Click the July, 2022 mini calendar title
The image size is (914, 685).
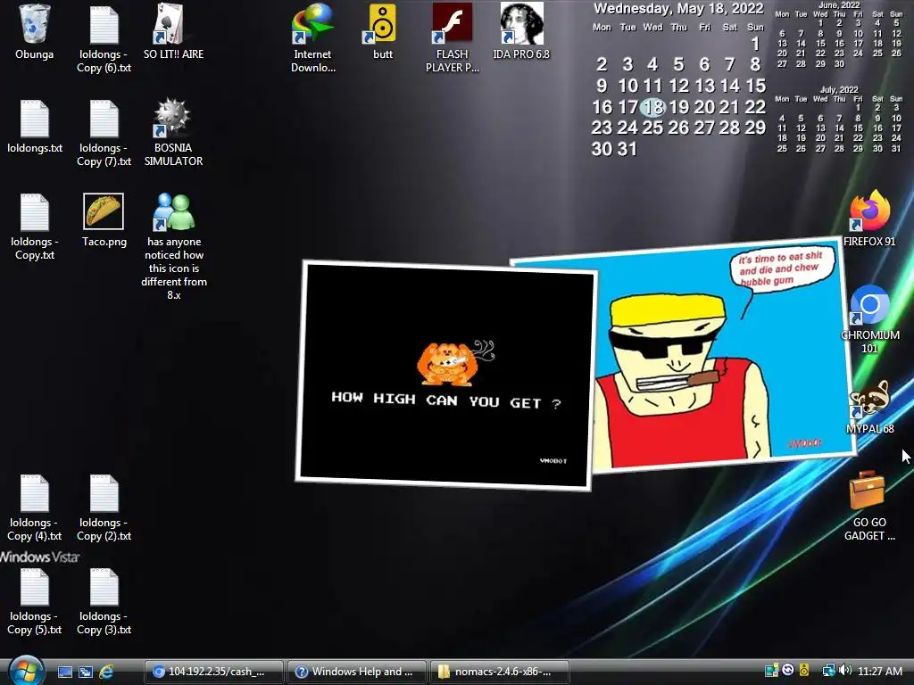[839, 90]
